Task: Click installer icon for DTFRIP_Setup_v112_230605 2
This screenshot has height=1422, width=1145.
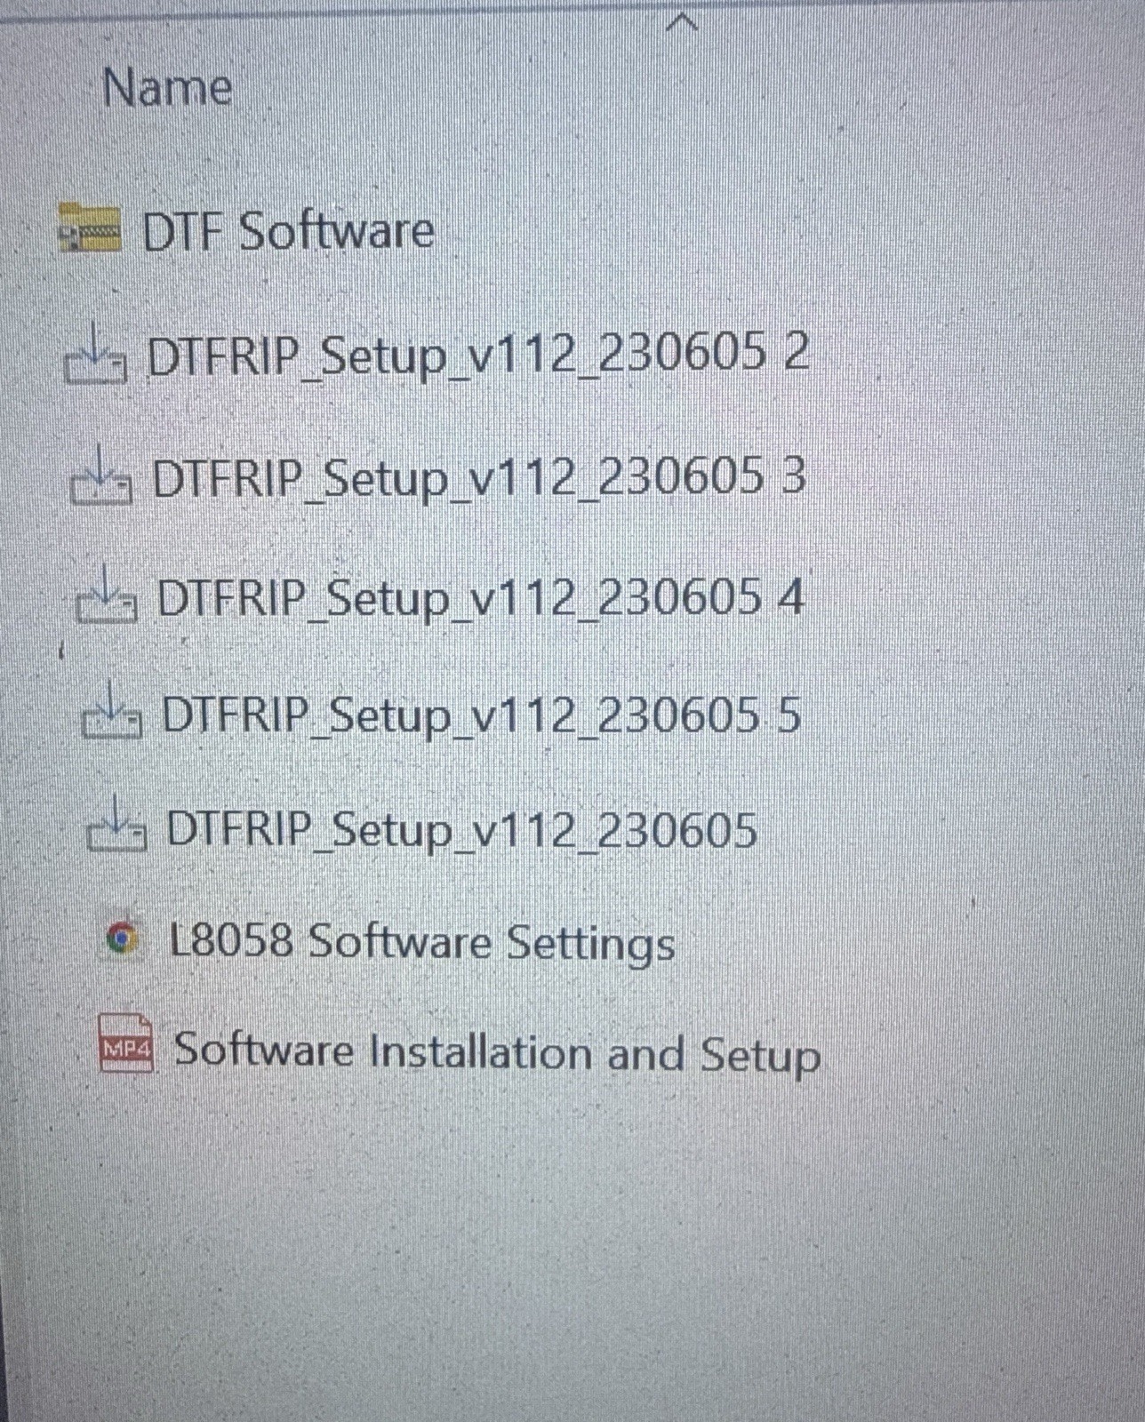Action: 95,354
